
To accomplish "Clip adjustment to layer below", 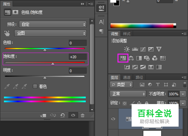I will tap(43, 115).
